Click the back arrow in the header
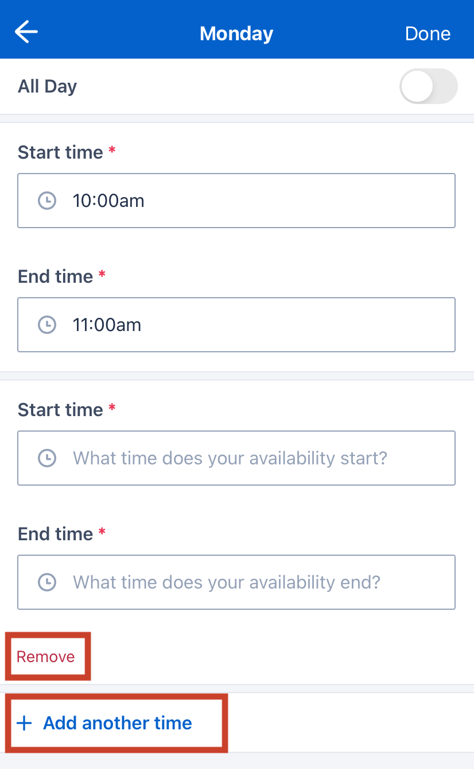This screenshot has height=769, width=474. tap(26, 32)
